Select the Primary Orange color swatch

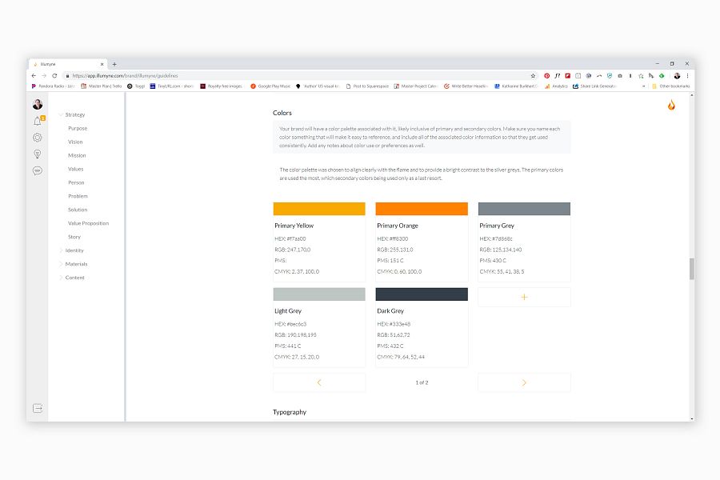(x=422, y=209)
